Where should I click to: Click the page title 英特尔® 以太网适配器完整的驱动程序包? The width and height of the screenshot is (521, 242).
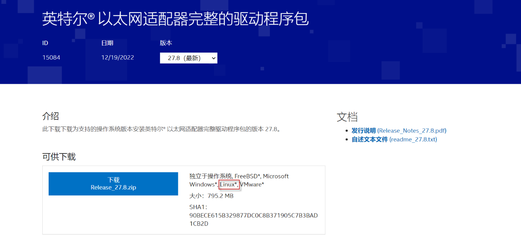176,19
